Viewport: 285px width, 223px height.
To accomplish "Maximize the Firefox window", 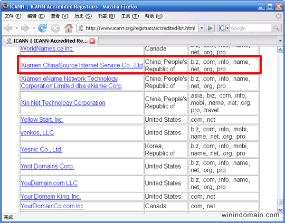I will (x=270, y=6).
